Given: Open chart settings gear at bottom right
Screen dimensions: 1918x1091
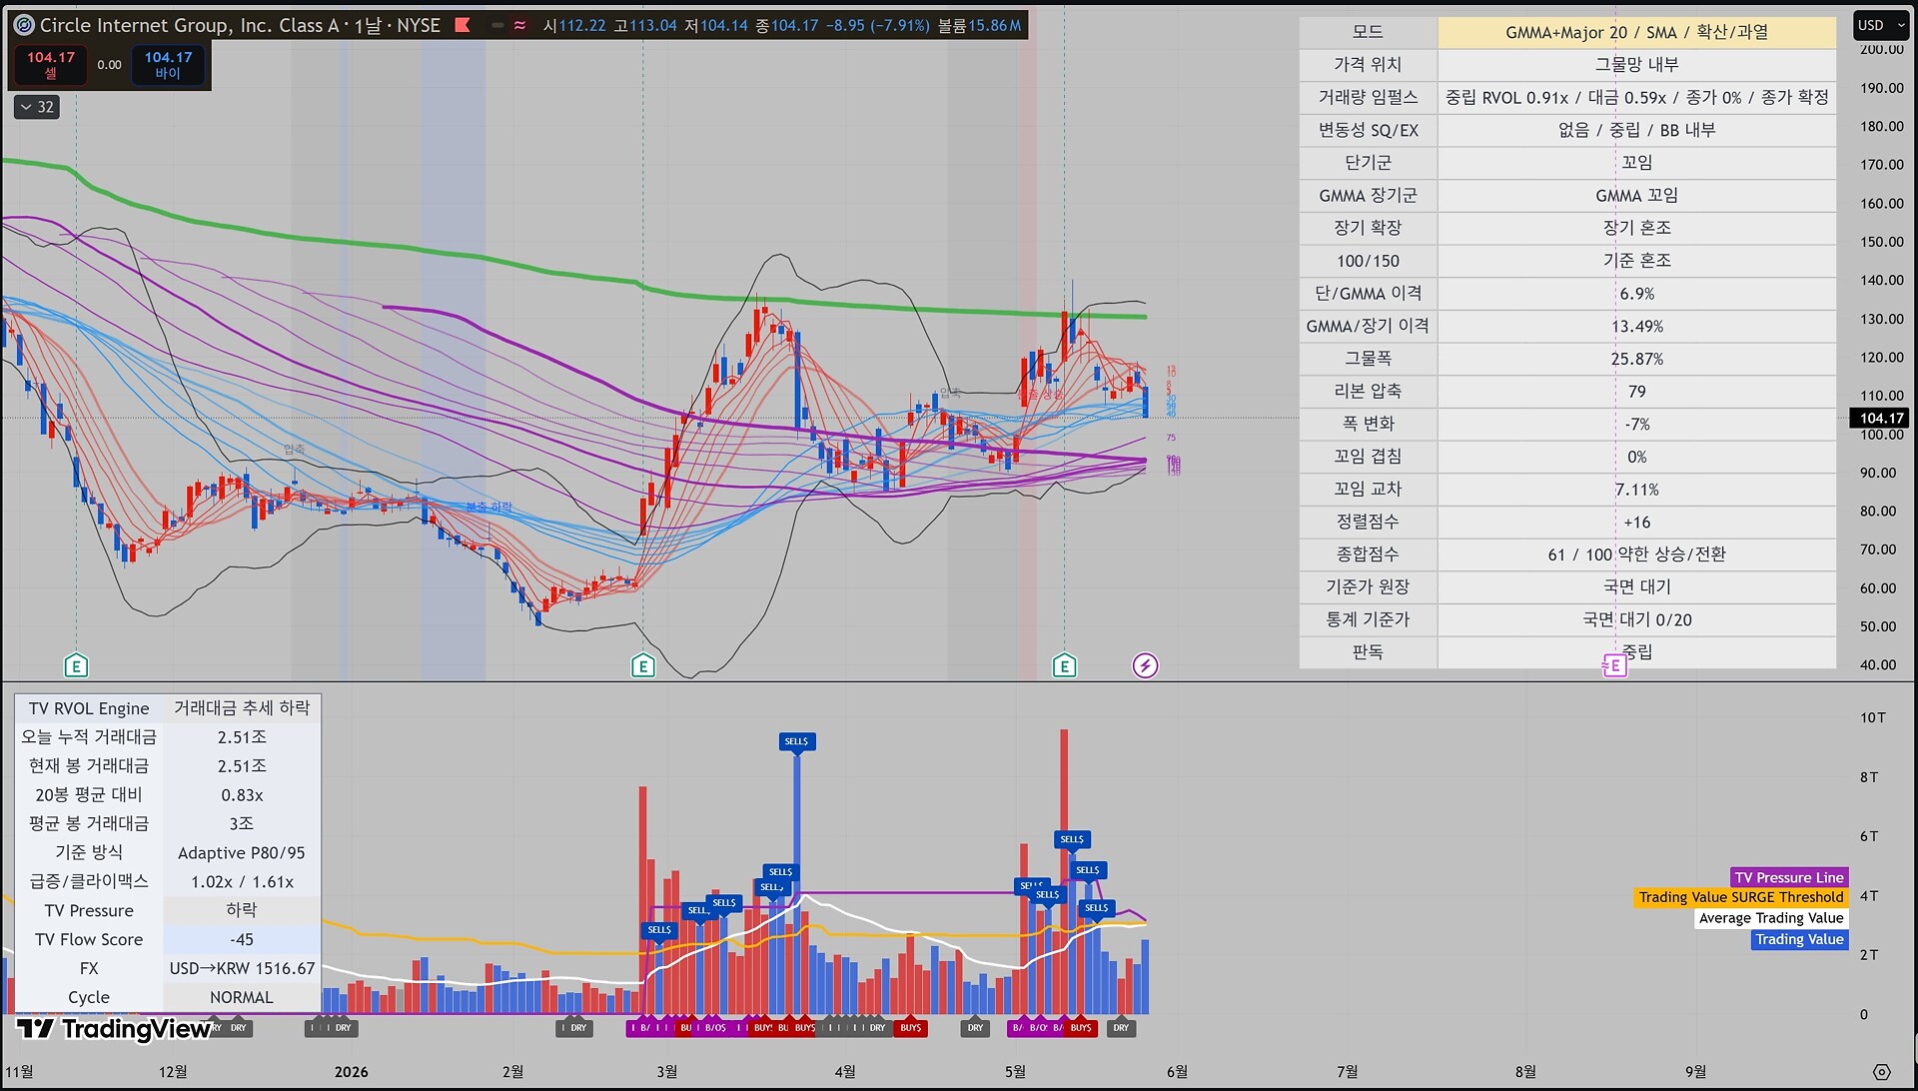Looking at the screenshot, I should pos(1882,1072).
